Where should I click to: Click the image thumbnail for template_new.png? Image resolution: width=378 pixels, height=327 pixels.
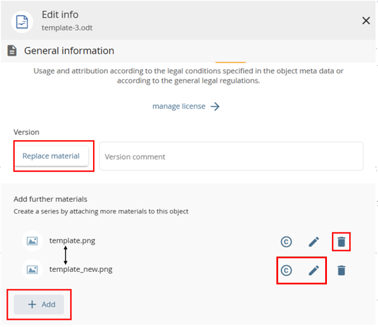click(32, 270)
